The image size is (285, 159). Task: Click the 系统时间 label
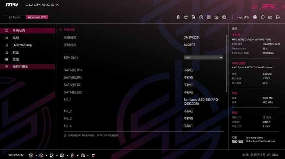70,45
